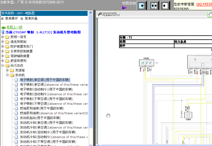Open 燃油泵和油表(absence of this/these variant) diagram
Screen dimensions: 212x146
[54, 113]
